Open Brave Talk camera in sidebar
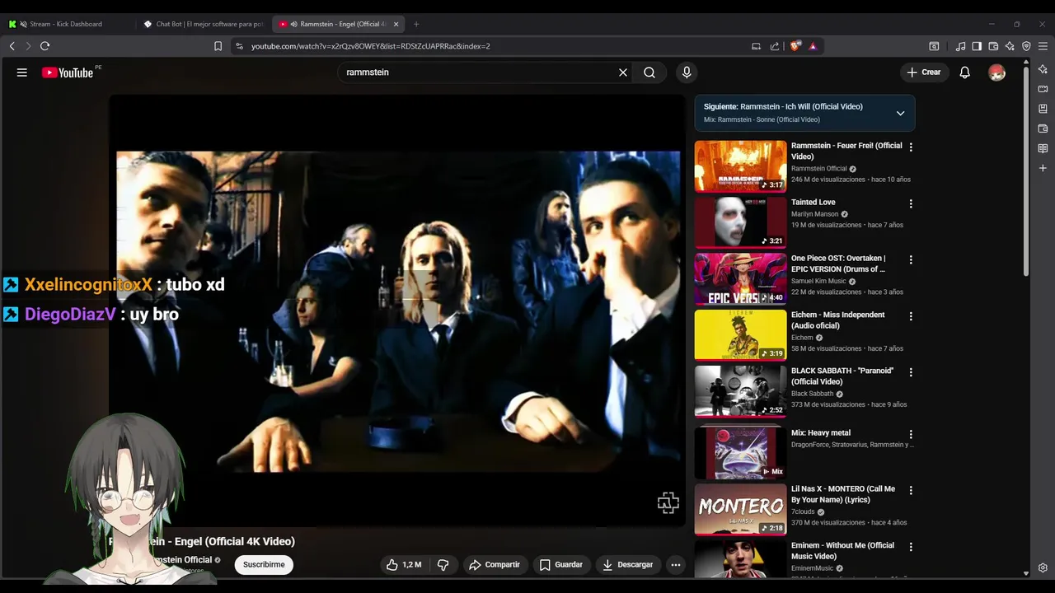Screen dimensions: 1055x593 tap(1043, 89)
